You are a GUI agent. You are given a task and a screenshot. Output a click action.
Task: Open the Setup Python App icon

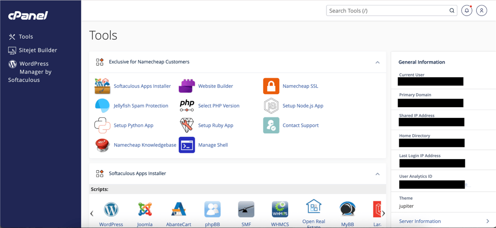(102, 125)
